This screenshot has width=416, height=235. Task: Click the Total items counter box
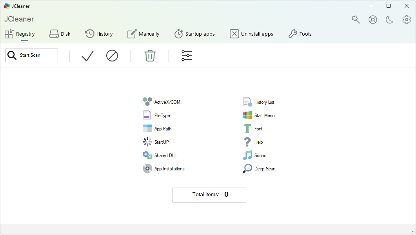coord(209,195)
